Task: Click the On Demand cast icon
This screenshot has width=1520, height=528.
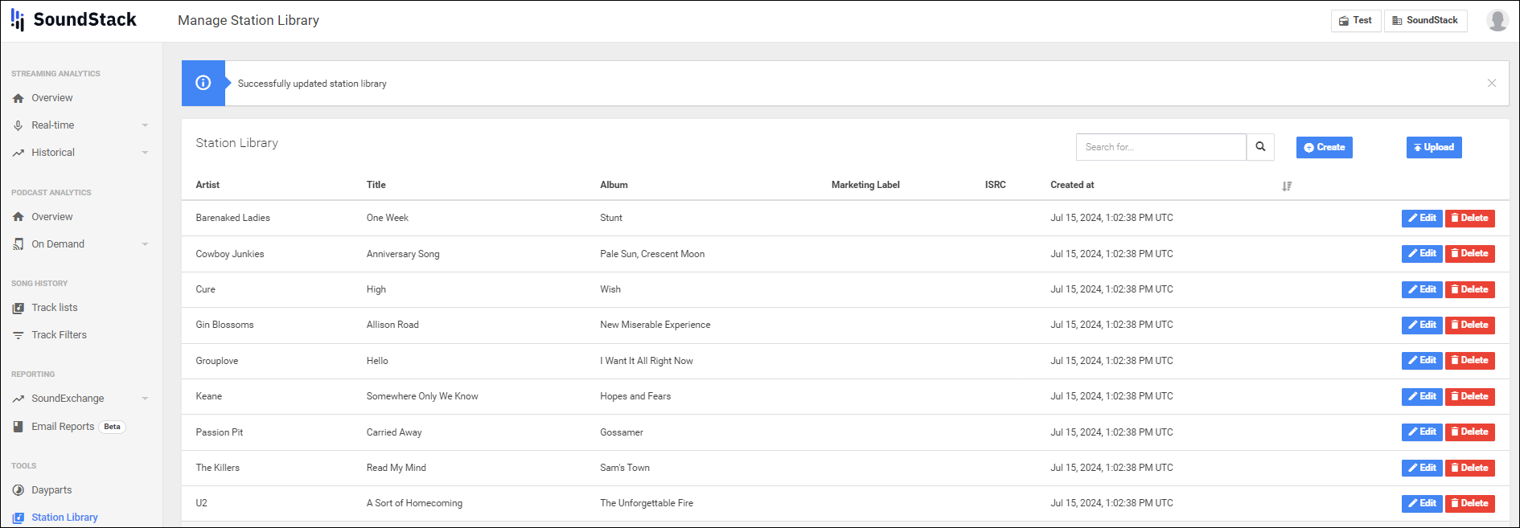Action: tap(18, 244)
